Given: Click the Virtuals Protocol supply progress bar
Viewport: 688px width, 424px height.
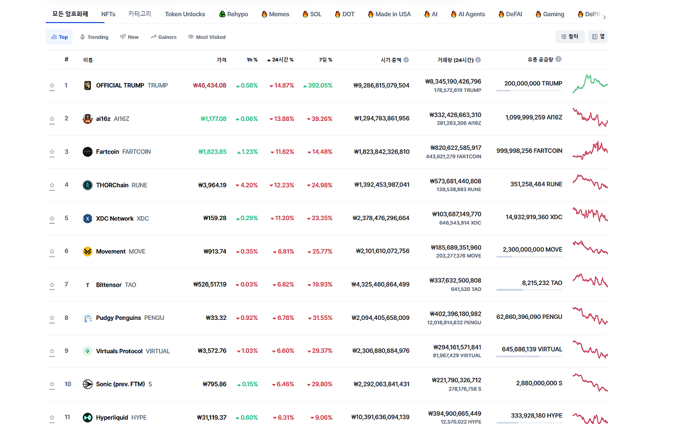Looking at the screenshot, I should [529, 356].
